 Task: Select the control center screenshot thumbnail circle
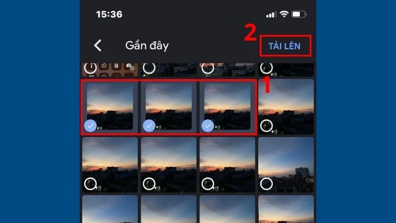click(90, 68)
